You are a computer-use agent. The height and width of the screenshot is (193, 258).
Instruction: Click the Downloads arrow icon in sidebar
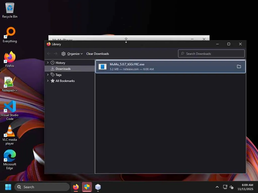coord(52,69)
